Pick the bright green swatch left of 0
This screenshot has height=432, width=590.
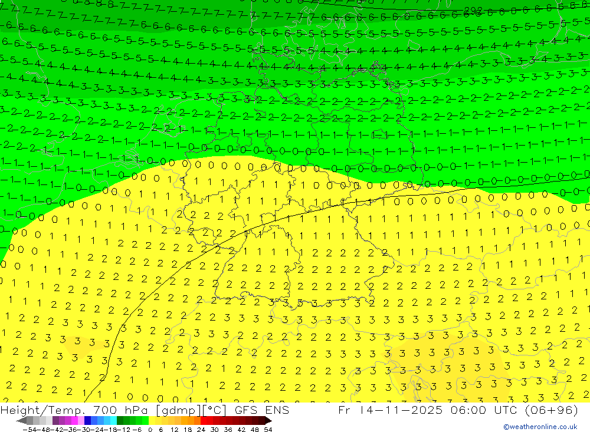pyautogui.click(x=146, y=421)
